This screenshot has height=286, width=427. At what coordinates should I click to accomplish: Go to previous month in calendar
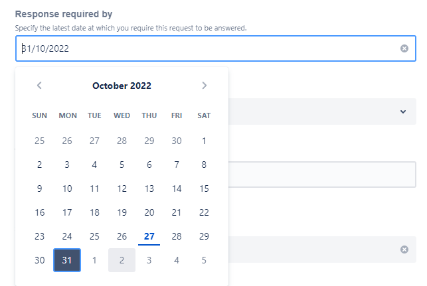click(40, 86)
